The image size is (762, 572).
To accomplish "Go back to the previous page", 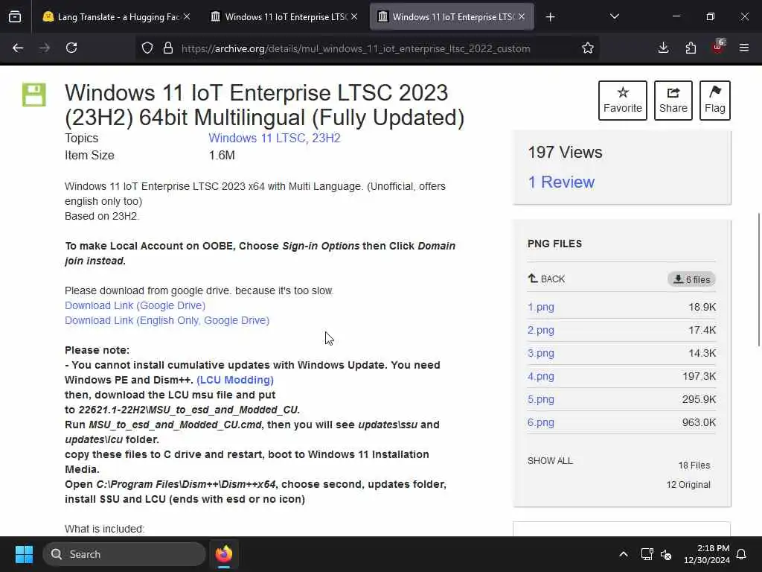I will click(x=18, y=48).
